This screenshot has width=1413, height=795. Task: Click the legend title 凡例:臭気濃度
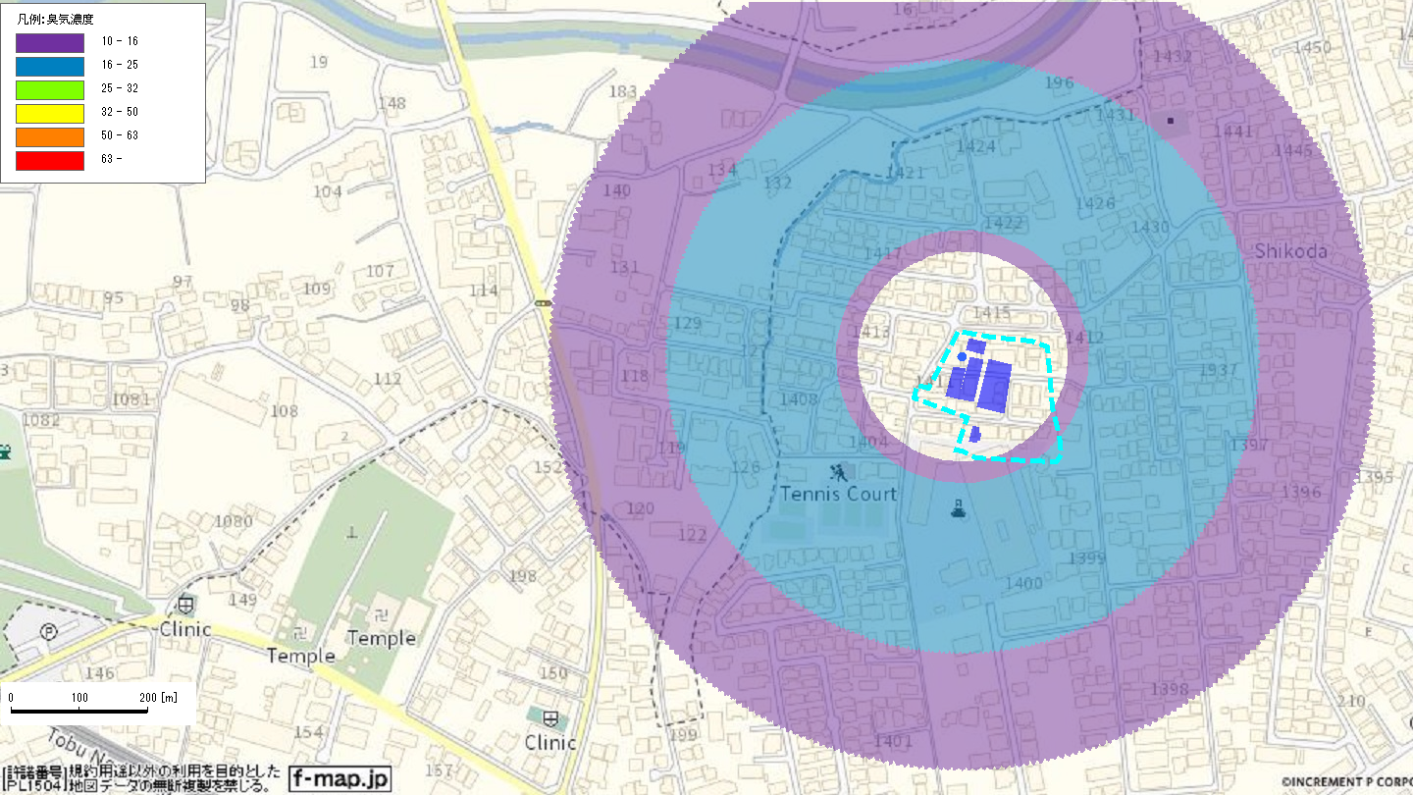click(56, 19)
